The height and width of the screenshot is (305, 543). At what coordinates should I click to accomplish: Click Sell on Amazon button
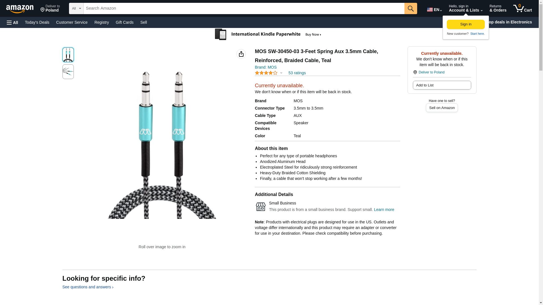(442, 108)
